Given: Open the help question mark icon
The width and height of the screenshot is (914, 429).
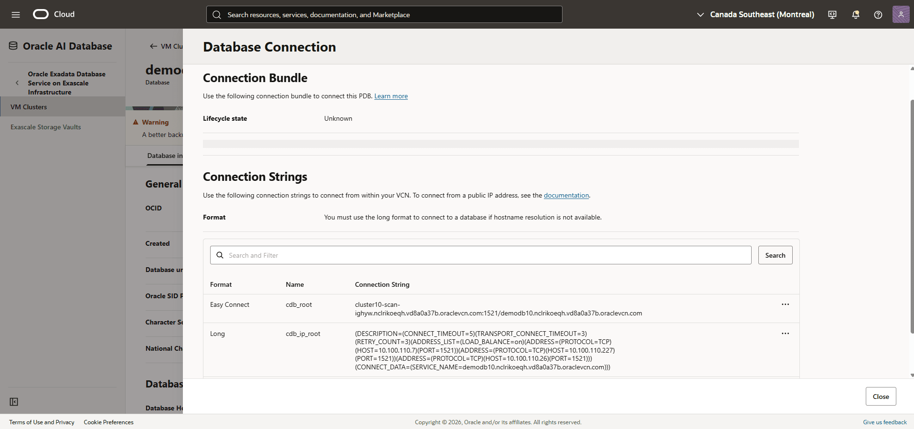Looking at the screenshot, I should pyautogui.click(x=878, y=14).
